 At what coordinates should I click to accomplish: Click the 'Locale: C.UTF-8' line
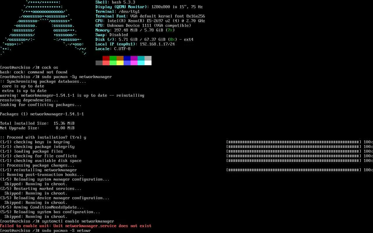(x=113, y=49)
